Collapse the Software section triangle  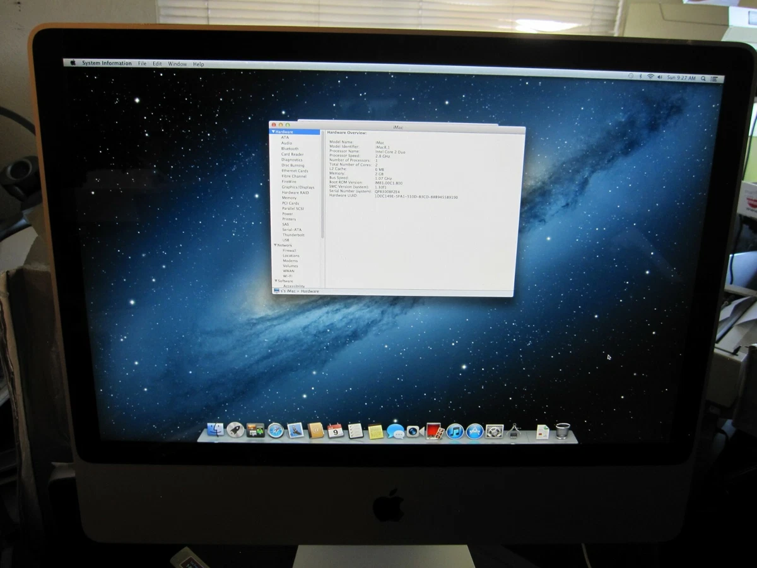pyautogui.click(x=275, y=281)
